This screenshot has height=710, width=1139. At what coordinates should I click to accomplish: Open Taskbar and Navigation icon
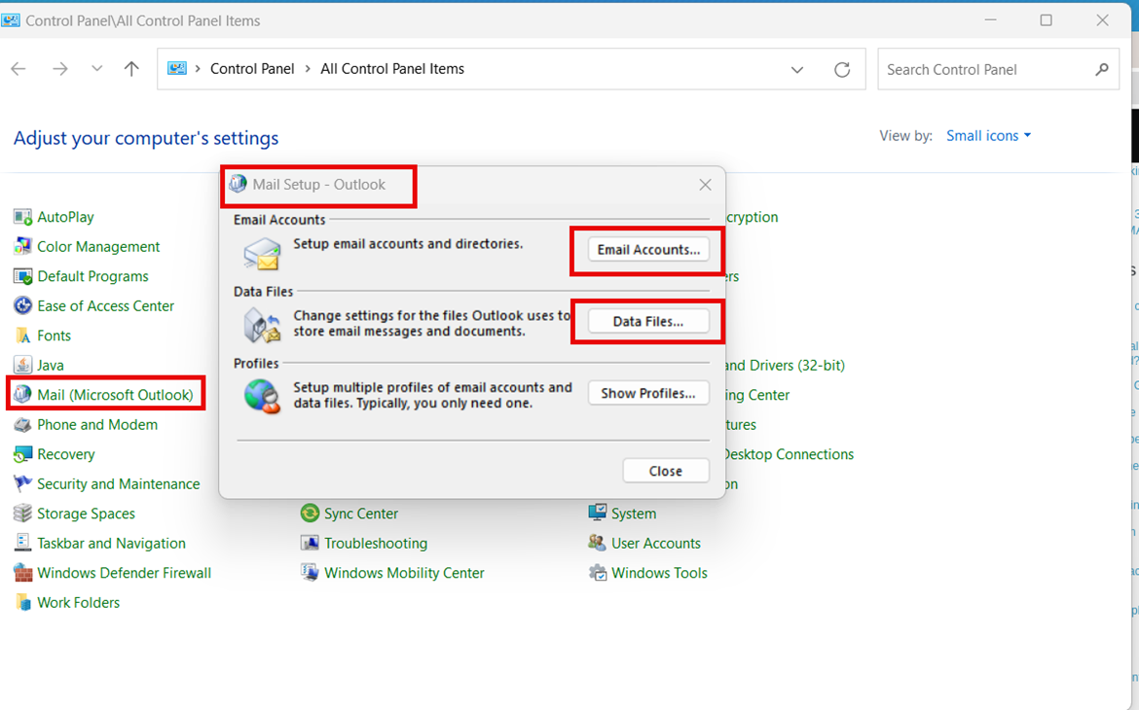coord(22,543)
